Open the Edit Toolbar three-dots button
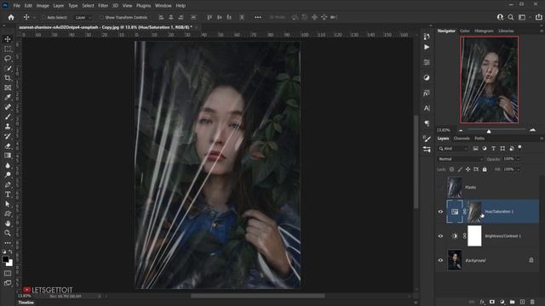The height and width of the screenshot is (306, 545). coord(8,242)
